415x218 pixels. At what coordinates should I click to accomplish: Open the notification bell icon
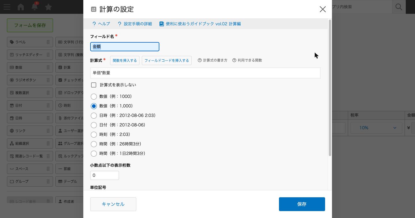click(x=35, y=7)
